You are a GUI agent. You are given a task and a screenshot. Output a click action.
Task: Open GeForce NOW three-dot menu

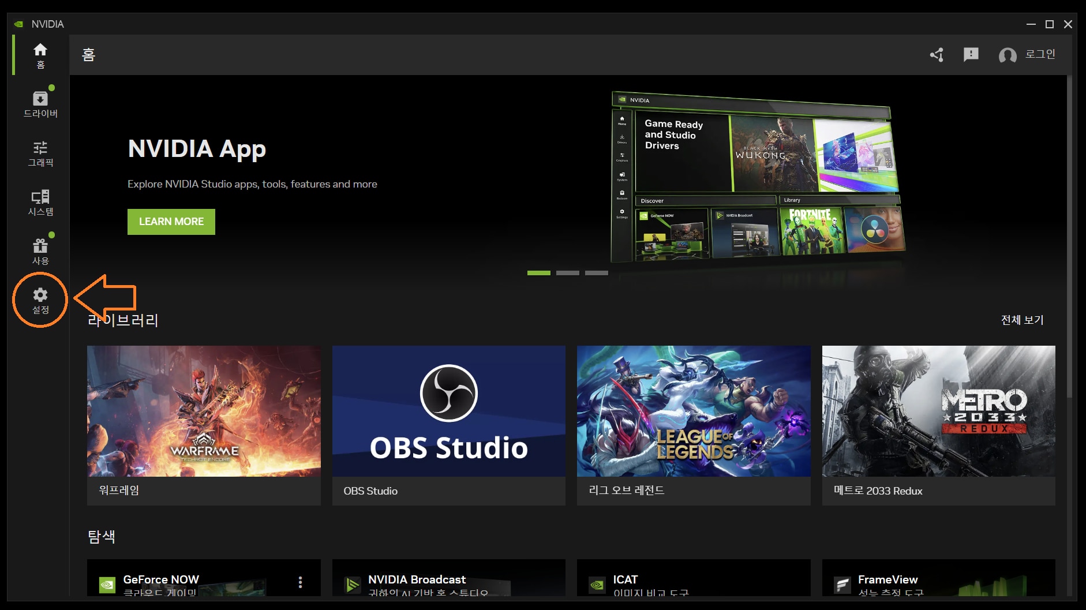click(300, 582)
